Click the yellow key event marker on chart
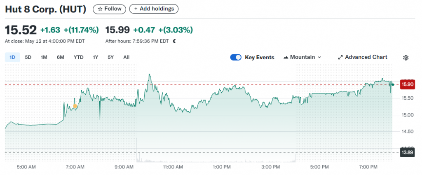422x175 pixels. tap(75, 106)
